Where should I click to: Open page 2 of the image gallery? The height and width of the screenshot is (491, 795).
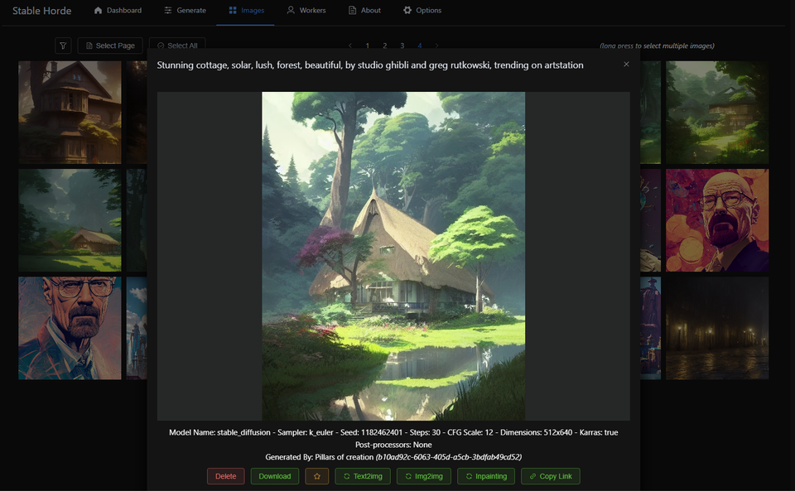(384, 46)
